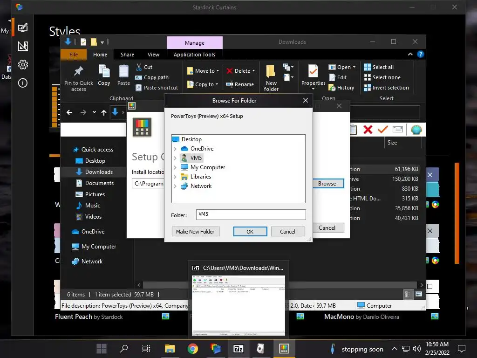Expand Network in Browse dialog tree
Screen dimensions: 477x358
click(175, 186)
